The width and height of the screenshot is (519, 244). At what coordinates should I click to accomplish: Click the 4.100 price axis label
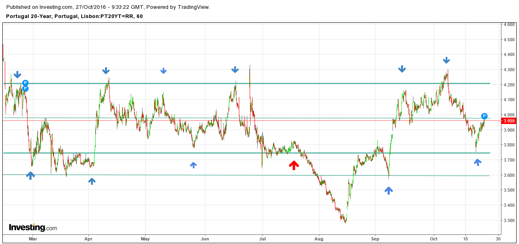point(509,100)
